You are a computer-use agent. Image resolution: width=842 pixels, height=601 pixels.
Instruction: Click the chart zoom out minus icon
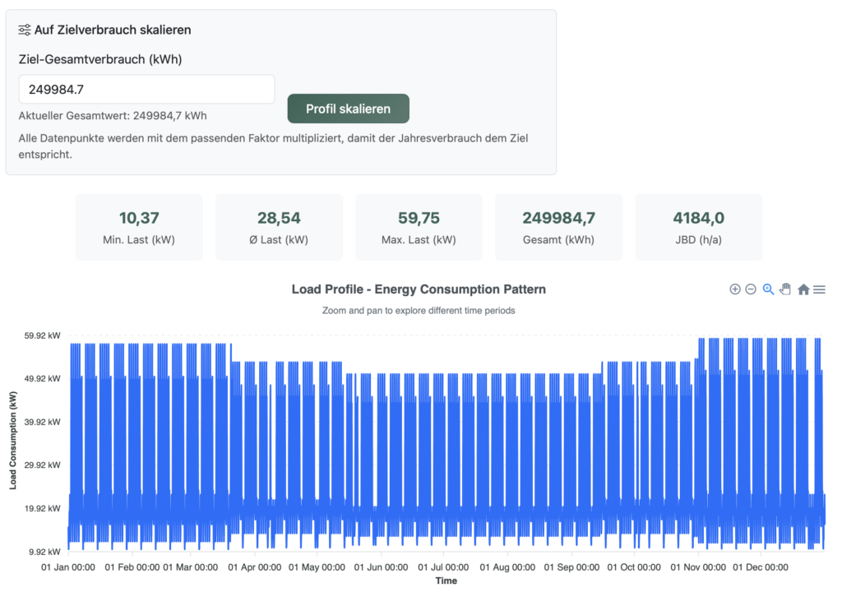click(x=751, y=289)
